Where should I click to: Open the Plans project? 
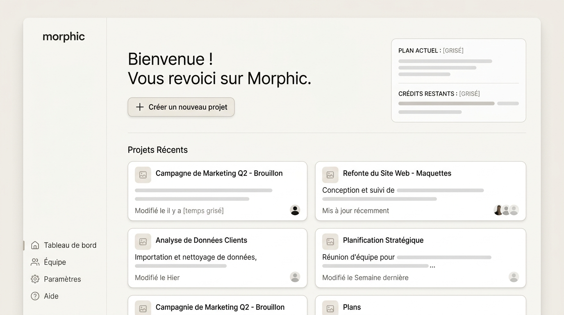421,305
